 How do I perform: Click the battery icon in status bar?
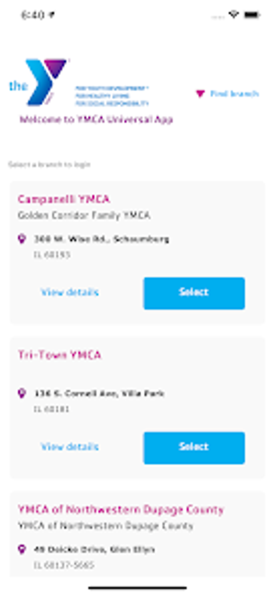(252, 15)
